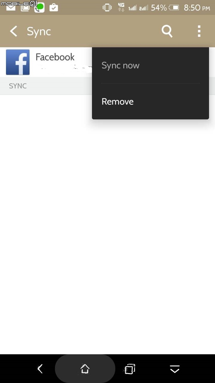This screenshot has width=215, height=383.
Task: Tap the three-dot overflow menu icon
Action: (199, 31)
